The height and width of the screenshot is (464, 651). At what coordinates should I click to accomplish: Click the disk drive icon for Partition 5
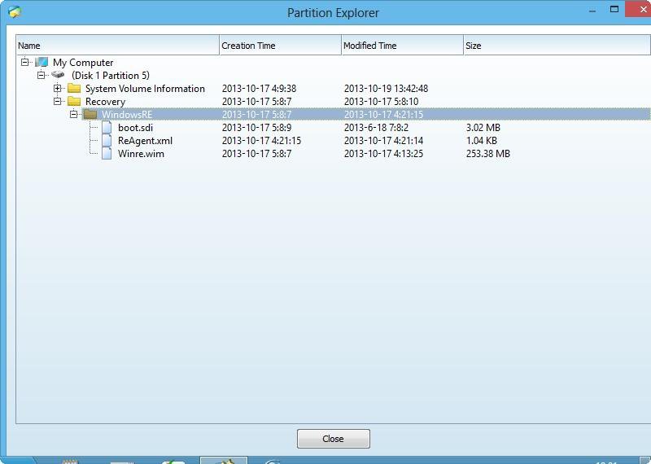coord(58,76)
